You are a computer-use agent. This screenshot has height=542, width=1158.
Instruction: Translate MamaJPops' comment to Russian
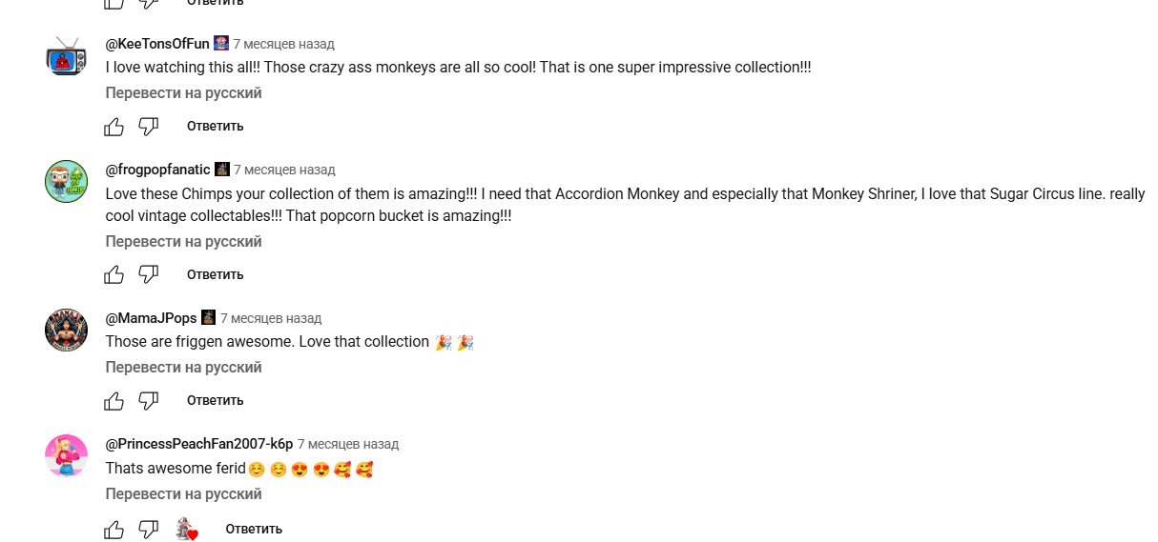[183, 368]
